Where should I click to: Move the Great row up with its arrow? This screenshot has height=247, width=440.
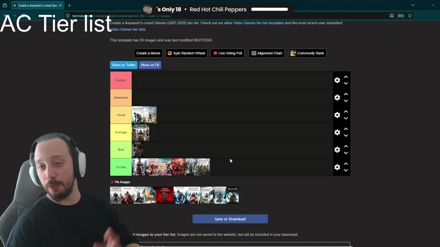[346, 111]
